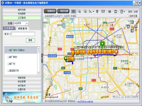The image size is (142, 106).
Task: Select the third stop, ending 路口东
Action: 14,71
